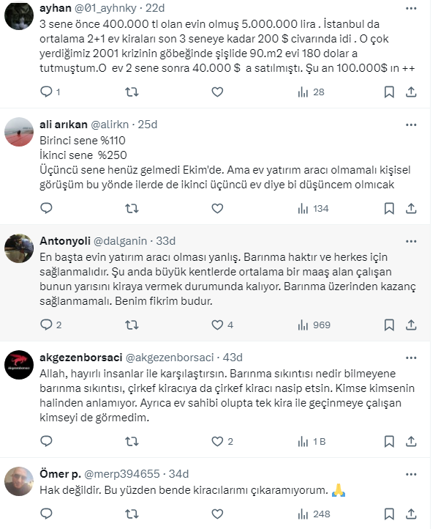Open the akgezenborsaci display name link
This screenshot has height=529, width=438.
pyautogui.click(x=80, y=358)
